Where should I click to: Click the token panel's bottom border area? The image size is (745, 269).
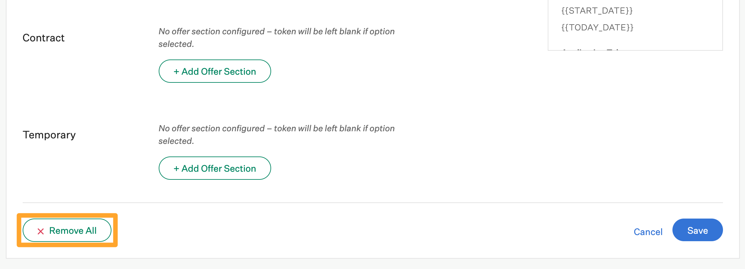[635, 50]
